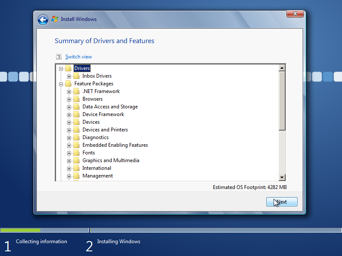Click the scrollbar down arrow
Image resolution: width=342 pixels, height=256 pixels.
point(282,177)
